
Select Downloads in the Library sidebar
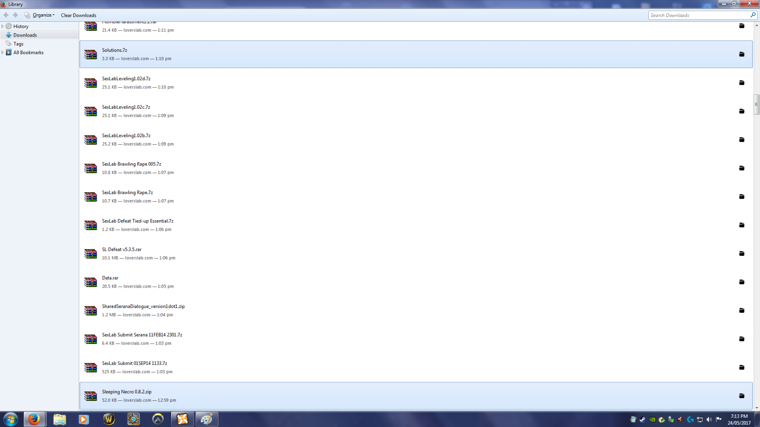pos(25,35)
